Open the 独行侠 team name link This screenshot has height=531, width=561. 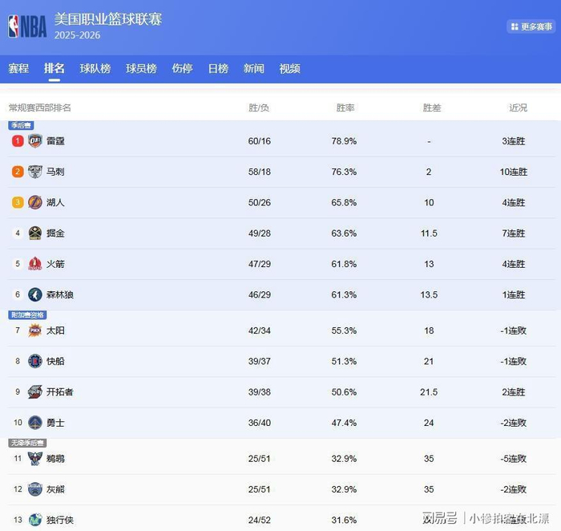(60, 520)
